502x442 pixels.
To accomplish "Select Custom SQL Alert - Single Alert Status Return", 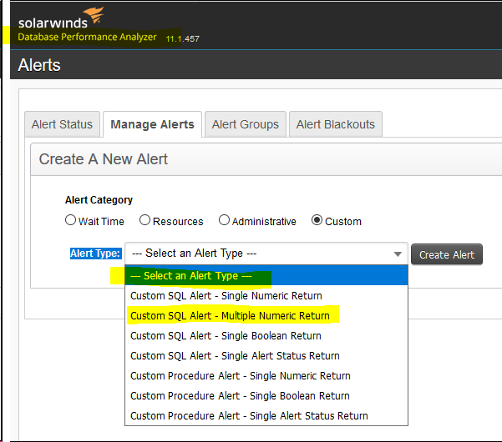I will pos(235,356).
